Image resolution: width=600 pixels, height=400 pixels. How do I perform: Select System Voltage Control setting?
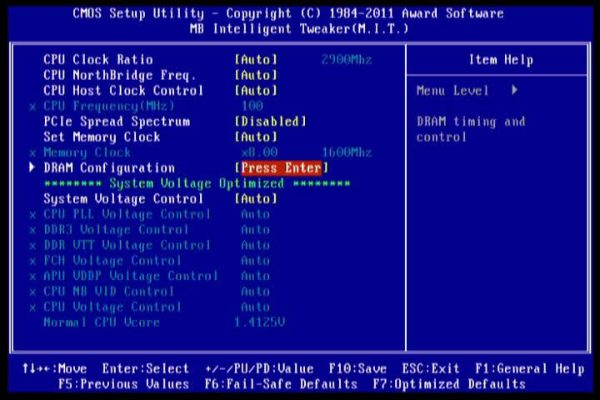[x=123, y=199]
